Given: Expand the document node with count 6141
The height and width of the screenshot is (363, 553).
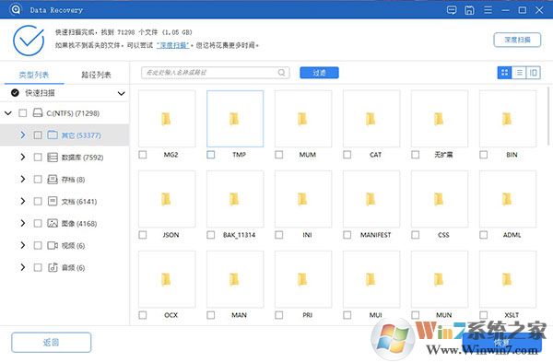Looking at the screenshot, I should pos(23,201).
